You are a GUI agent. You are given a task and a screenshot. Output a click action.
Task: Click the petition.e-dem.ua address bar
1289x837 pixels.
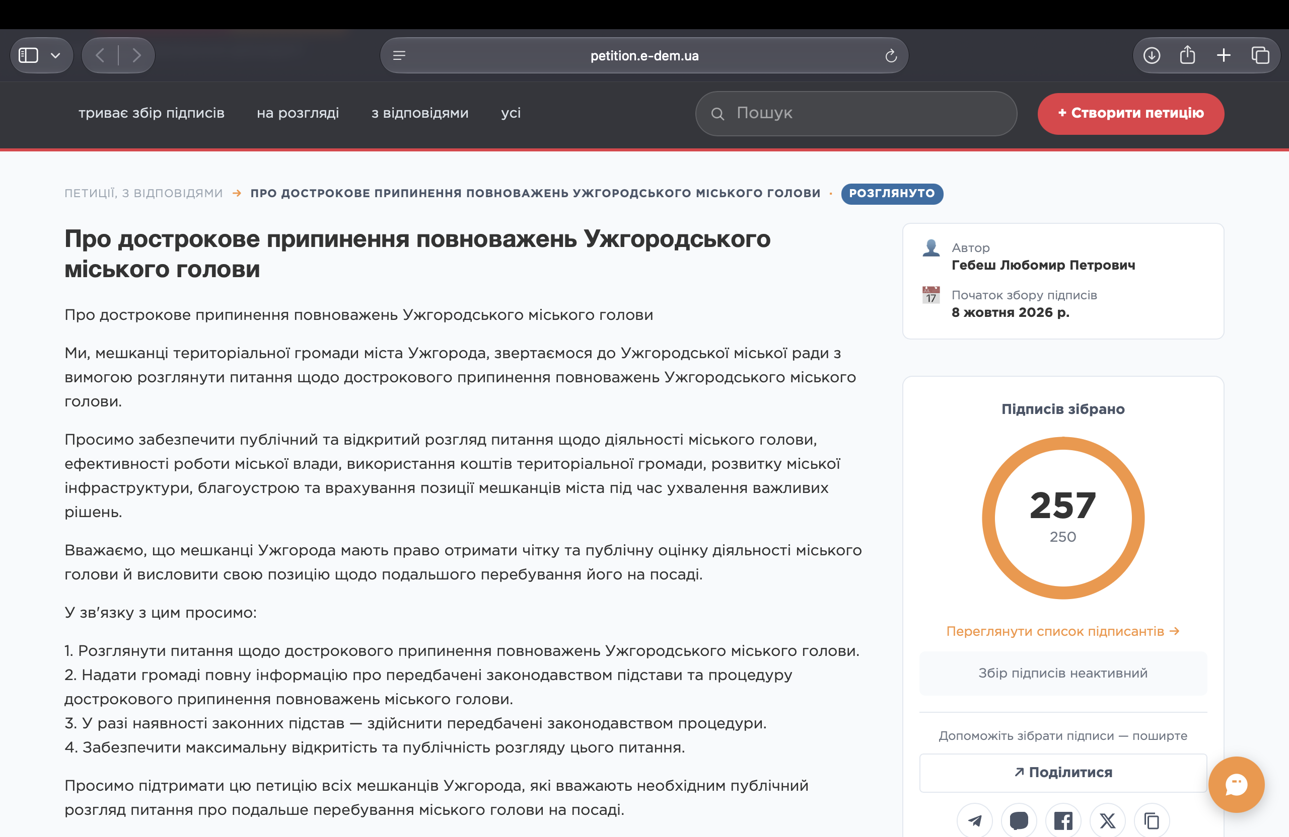pyautogui.click(x=644, y=56)
